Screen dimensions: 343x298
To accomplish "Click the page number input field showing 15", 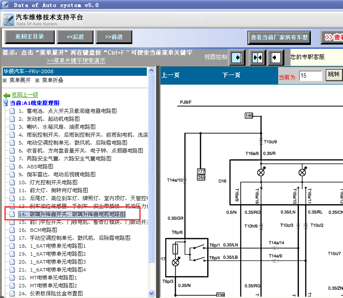I will coord(310,76).
